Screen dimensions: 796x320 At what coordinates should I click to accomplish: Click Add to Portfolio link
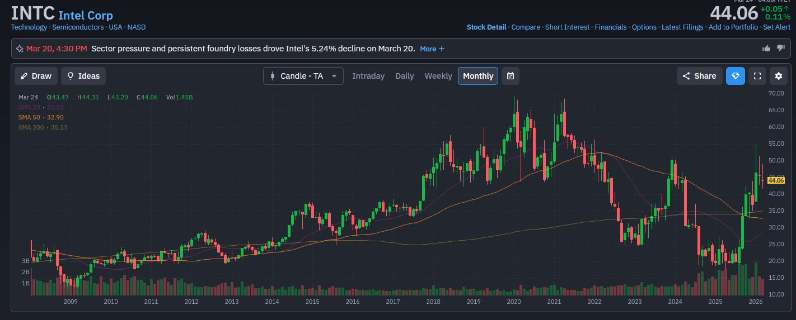click(733, 27)
